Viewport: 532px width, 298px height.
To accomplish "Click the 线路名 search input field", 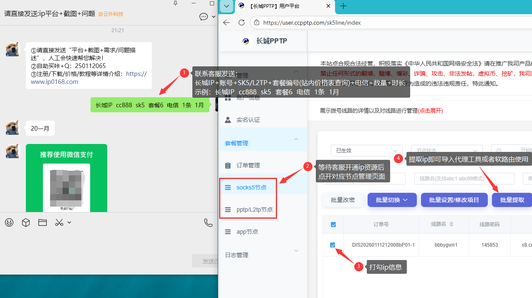I will [464, 179].
